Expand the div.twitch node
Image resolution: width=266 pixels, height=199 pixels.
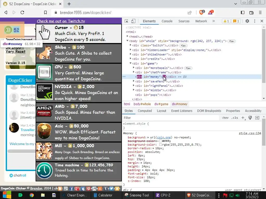(130, 45)
